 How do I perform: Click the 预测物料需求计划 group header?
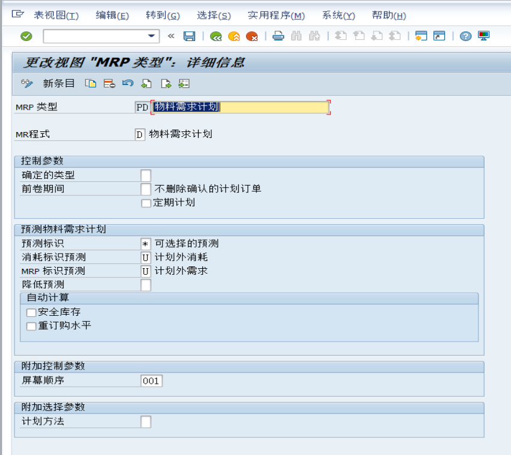tap(249, 230)
